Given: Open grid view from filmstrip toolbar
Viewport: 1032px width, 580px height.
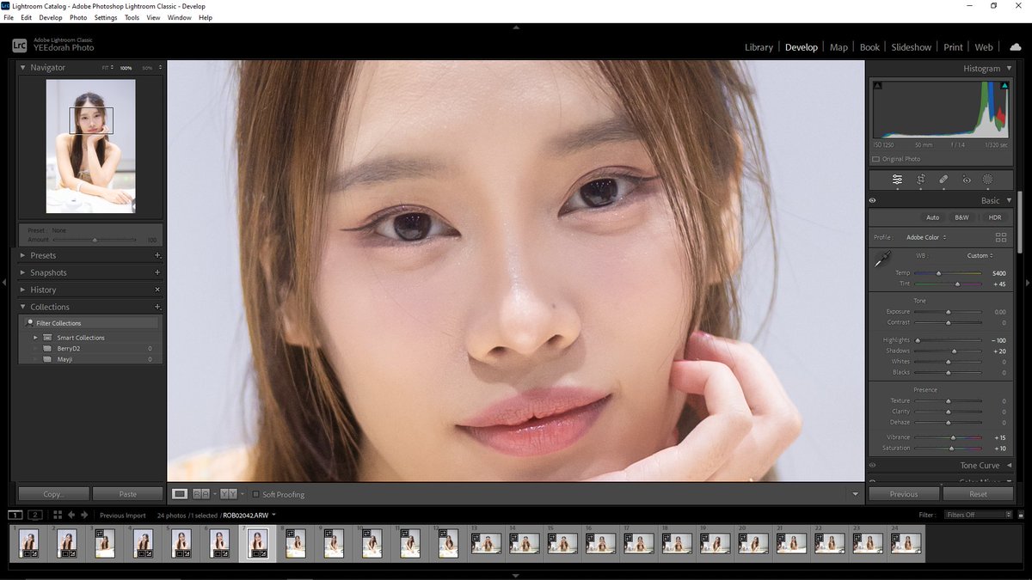Looking at the screenshot, I should [58, 515].
